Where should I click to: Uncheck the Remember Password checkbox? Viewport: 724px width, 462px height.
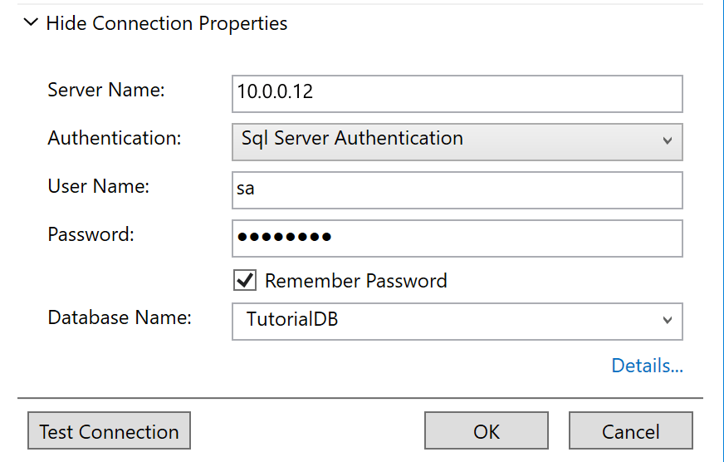tap(245, 281)
